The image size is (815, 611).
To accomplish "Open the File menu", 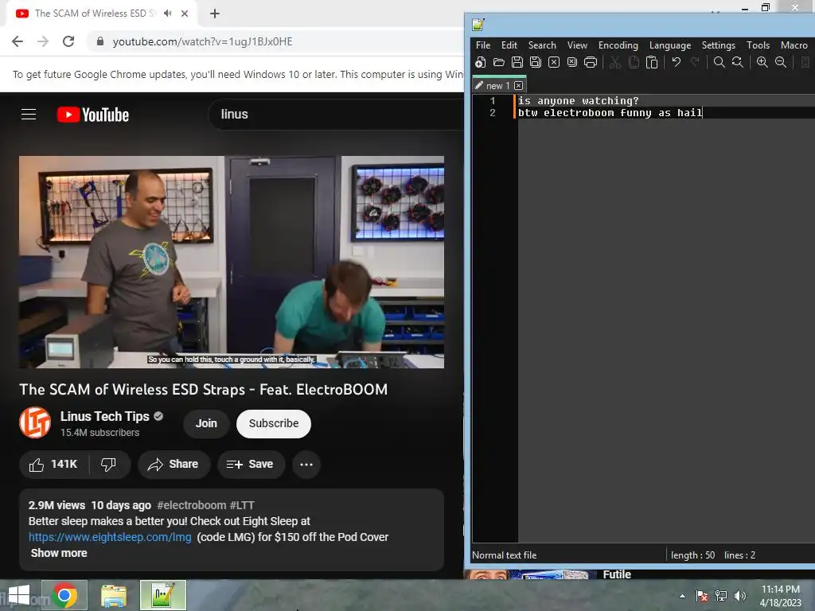I will tap(483, 45).
